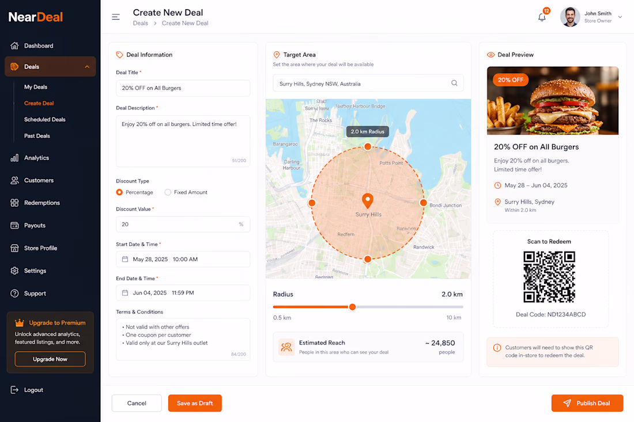Click Save as Draft
The image size is (634, 422).
(195, 403)
